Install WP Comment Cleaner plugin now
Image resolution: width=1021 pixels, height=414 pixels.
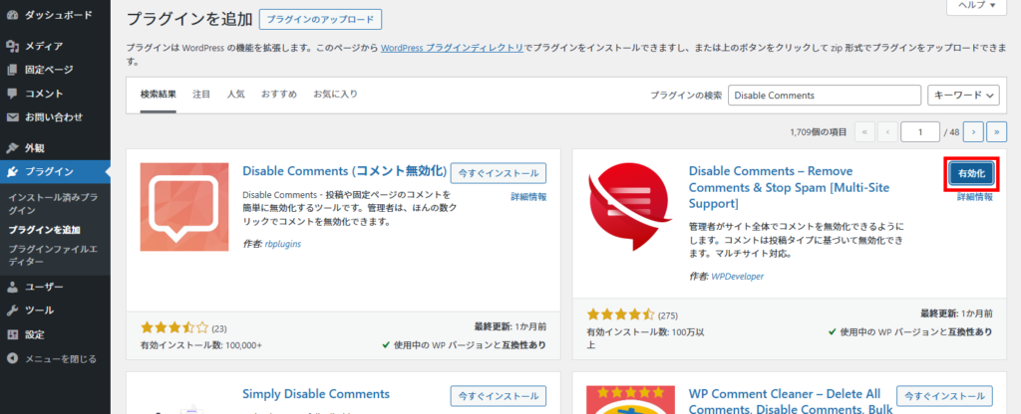coord(945,396)
